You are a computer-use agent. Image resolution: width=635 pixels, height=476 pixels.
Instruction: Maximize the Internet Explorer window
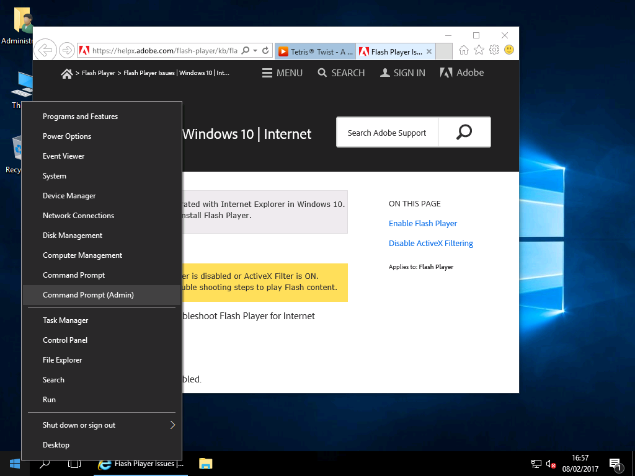476,35
